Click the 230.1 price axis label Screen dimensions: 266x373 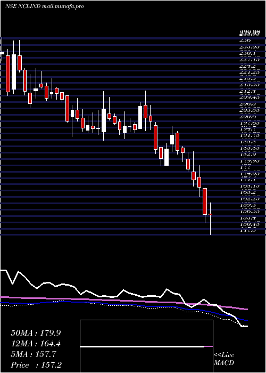tap(247, 53)
